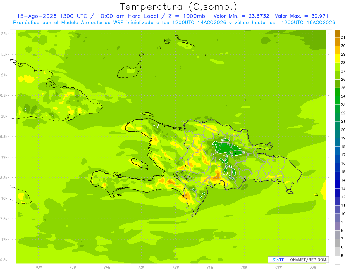Image resolution: width=351 pixels, height=271 pixels.
Task: Click the "Valor Min. = 23.6732" text
Action: [x=241, y=16]
